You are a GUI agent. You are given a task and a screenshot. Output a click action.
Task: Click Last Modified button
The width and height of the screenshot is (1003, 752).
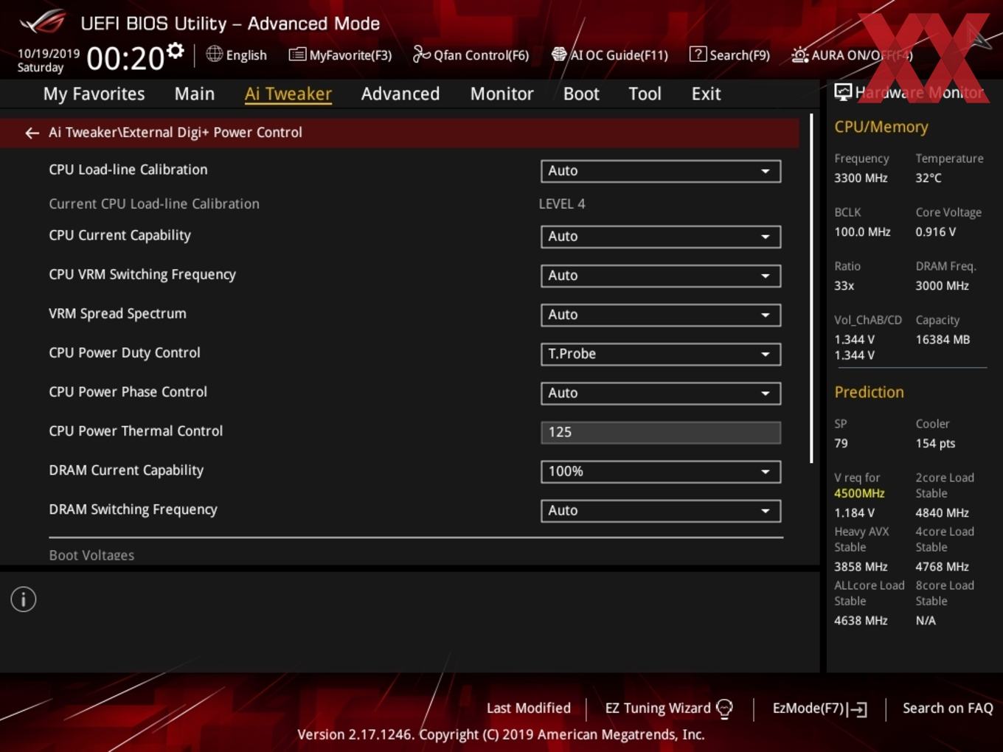(x=528, y=709)
